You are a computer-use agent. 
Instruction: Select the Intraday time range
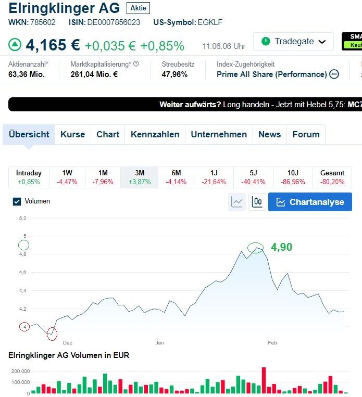point(29,177)
